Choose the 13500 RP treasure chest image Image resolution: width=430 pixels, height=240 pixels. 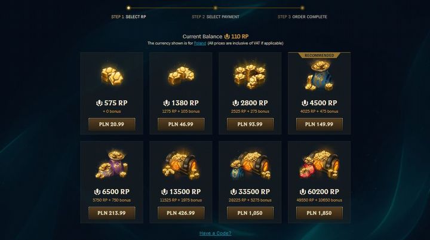click(181, 165)
